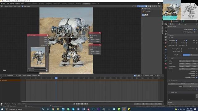198x111 pixels.
Task: Open the Add menu in node editor
Action: pyautogui.click(x=15, y=6)
